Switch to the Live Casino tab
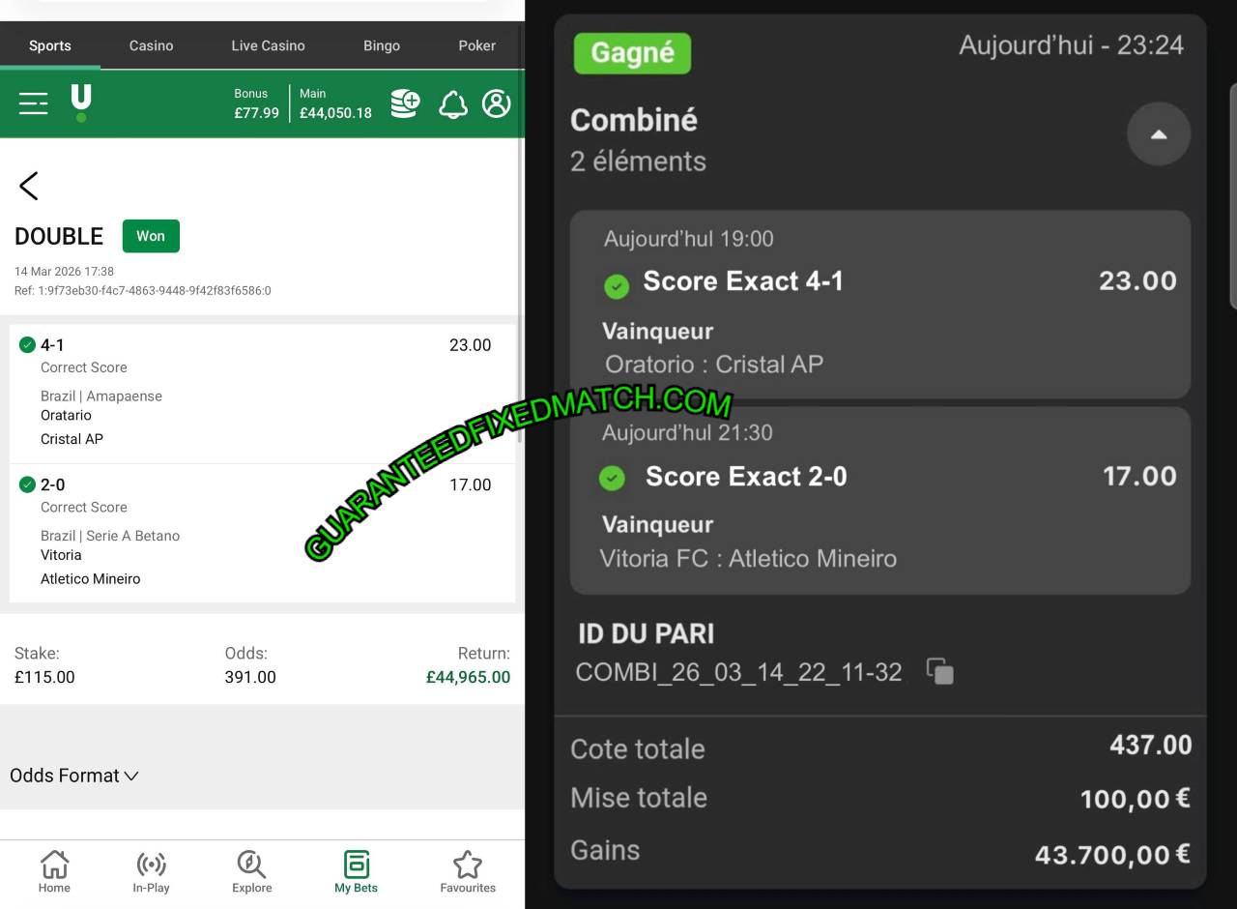The width and height of the screenshot is (1237, 909). coord(268,45)
